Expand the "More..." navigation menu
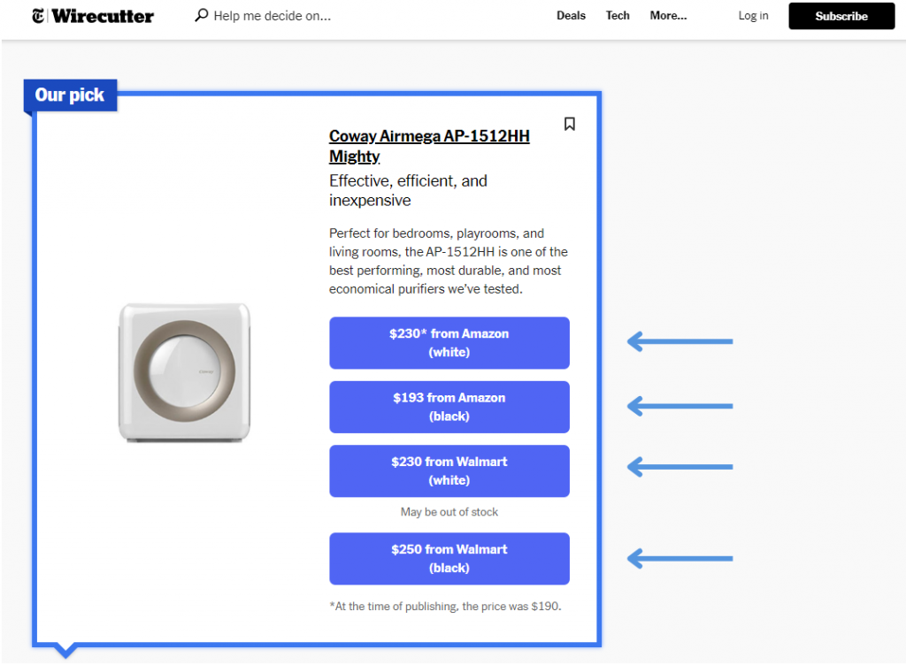The height and width of the screenshot is (665, 906). [668, 16]
